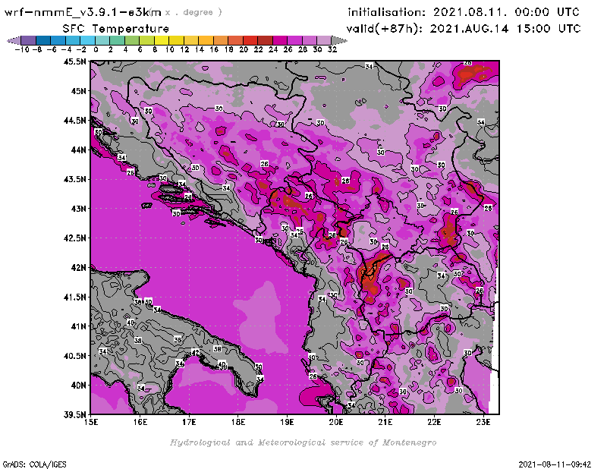This screenshot has height=469, width=607.
Task: Click the 40N latitude label
Action: click(x=78, y=385)
